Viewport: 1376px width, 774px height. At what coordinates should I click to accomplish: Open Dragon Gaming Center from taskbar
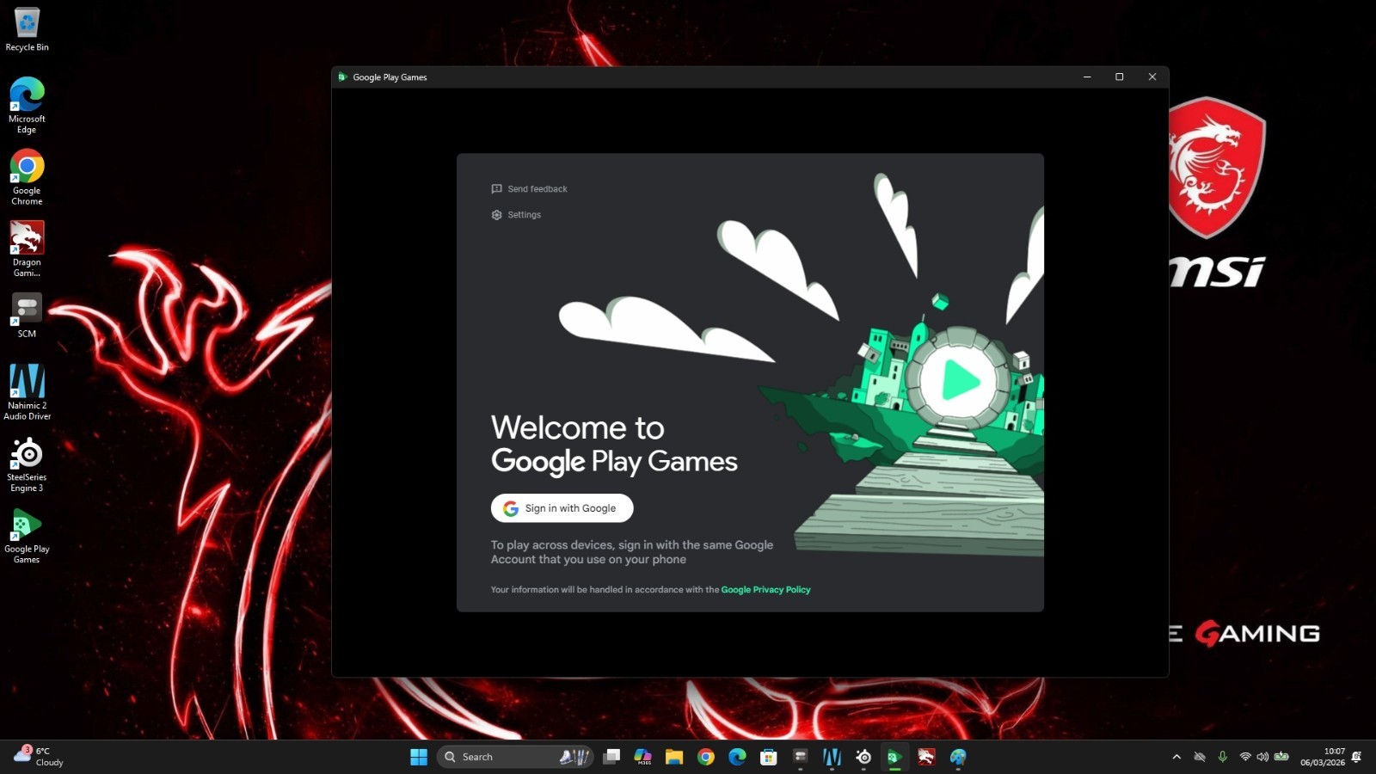[x=926, y=757]
